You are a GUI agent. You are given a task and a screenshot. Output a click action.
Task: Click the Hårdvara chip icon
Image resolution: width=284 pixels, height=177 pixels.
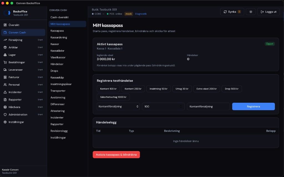point(5,107)
